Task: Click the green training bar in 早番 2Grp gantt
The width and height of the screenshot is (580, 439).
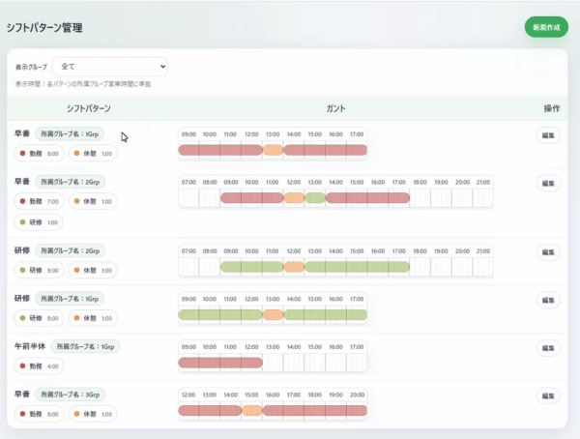Action: pos(315,197)
